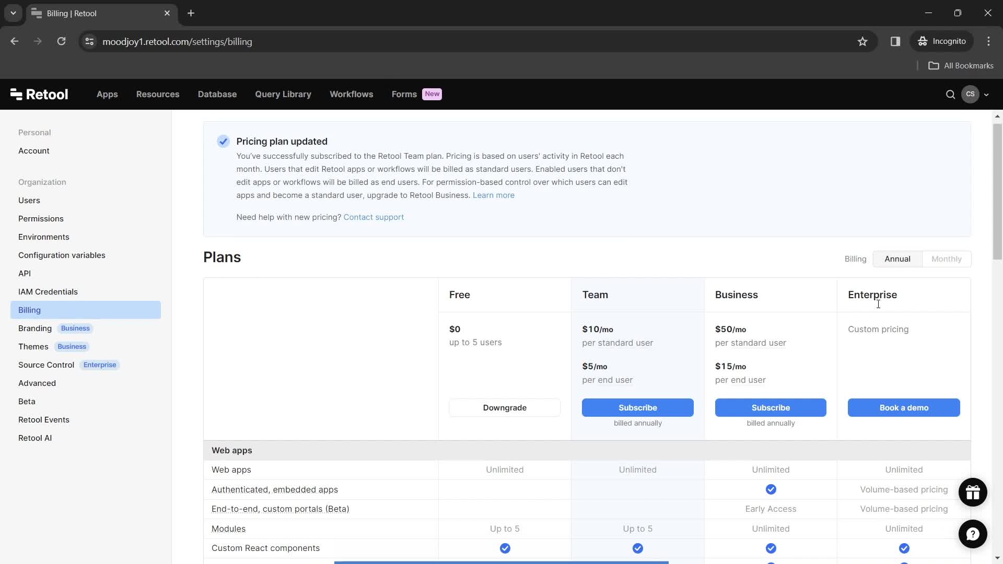
Task: Click the Team checkmark for Custom React components
Action: [x=638, y=548]
